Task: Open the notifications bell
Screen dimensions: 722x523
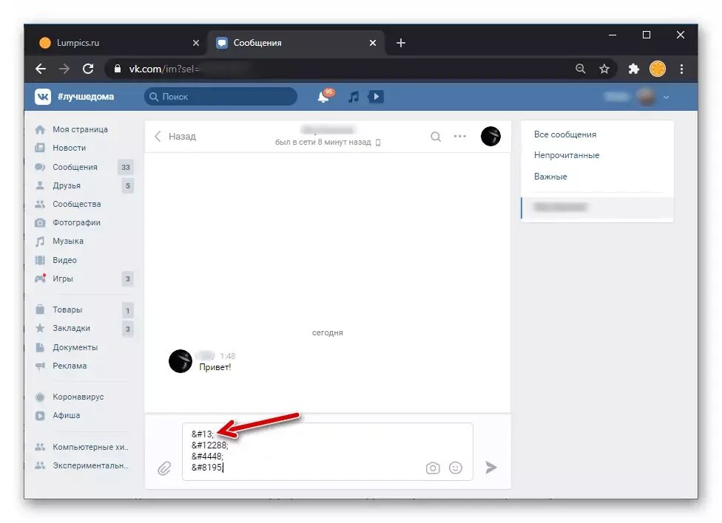Action: click(324, 97)
